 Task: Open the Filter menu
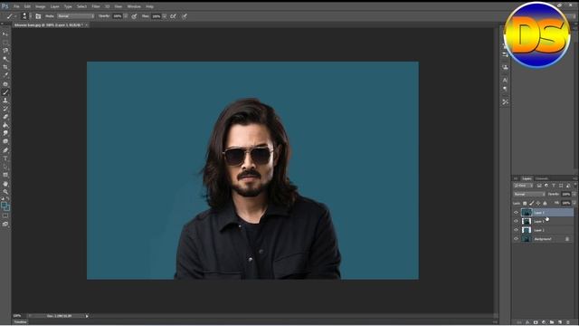pos(96,6)
